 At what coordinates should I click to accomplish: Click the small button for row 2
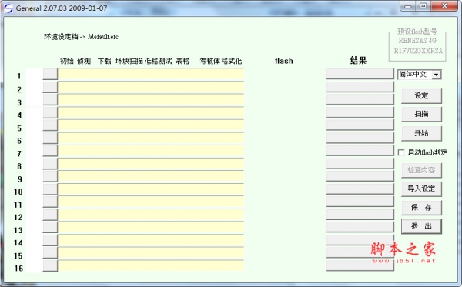point(50,87)
